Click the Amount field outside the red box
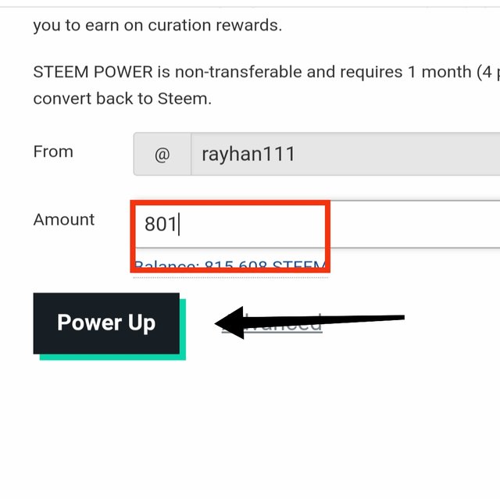The width and height of the screenshot is (500, 499). pos(415,224)
